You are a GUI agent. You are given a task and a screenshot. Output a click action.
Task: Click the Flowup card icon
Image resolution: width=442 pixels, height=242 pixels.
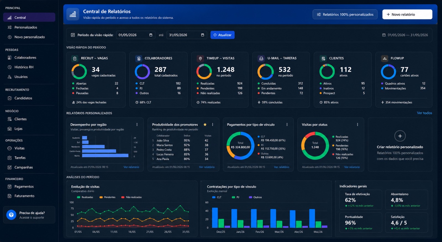click(385, 58)
